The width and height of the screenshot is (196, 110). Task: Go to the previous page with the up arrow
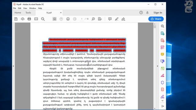(61, 19)
